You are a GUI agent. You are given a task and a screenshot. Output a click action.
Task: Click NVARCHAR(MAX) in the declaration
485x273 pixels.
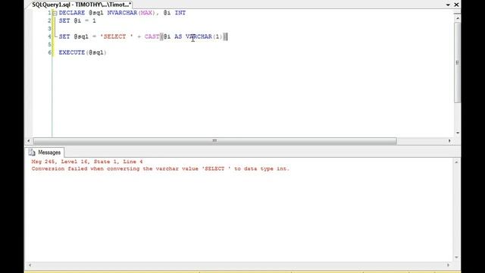(x=130, y=13)
